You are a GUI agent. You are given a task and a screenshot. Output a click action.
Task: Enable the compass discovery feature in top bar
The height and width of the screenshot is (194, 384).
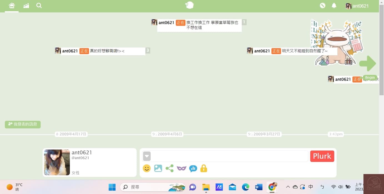(x=322, y=5)
